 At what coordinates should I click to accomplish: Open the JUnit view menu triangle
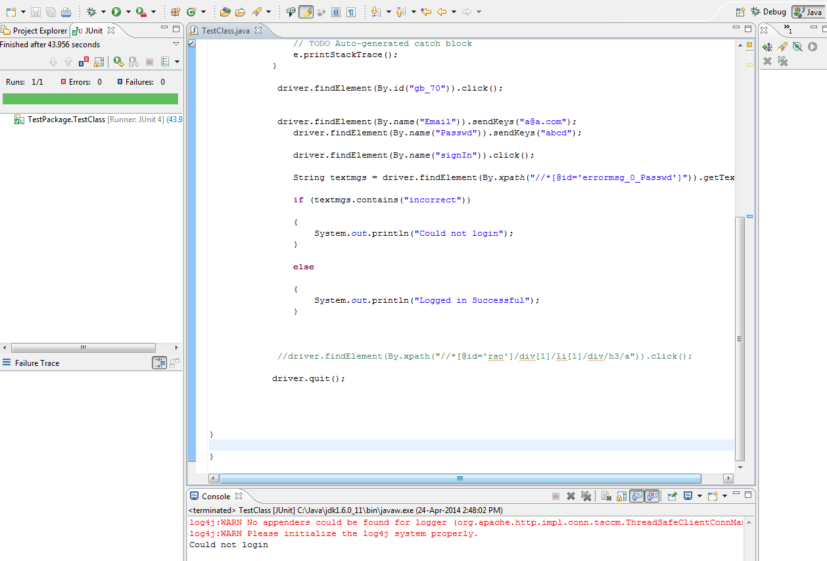click(176, 44)
